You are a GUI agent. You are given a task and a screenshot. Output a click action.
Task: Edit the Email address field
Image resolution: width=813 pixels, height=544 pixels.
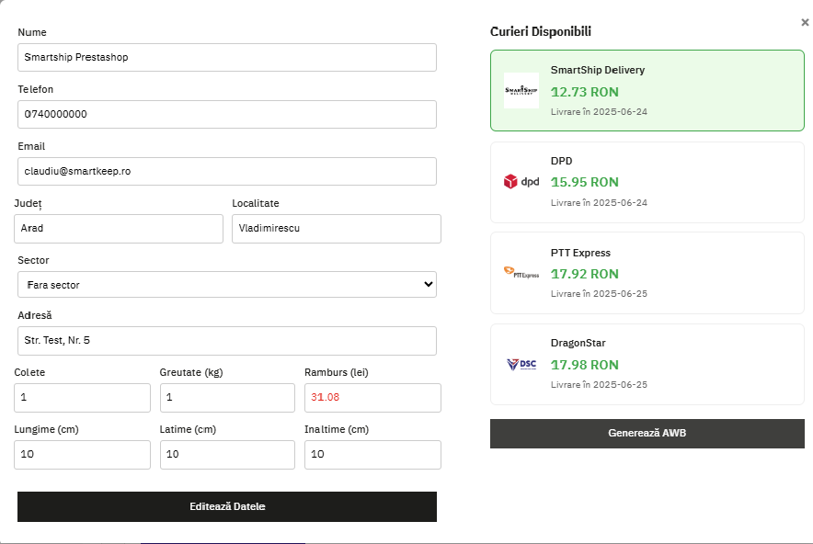point(226,171)
